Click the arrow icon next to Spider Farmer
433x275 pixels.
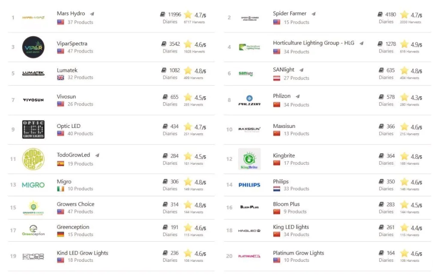click(x=314, y=14)
